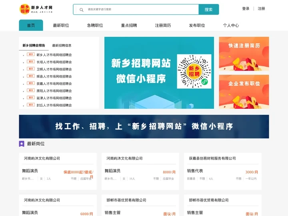Open the 舞蹈演员 job with 8000/月 salary
The height and width of the screenshot is (216, 288).
point(112,171)
